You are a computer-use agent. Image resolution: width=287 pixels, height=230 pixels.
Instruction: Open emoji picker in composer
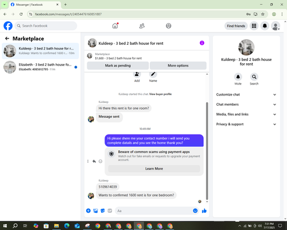[x=195, y=211]
